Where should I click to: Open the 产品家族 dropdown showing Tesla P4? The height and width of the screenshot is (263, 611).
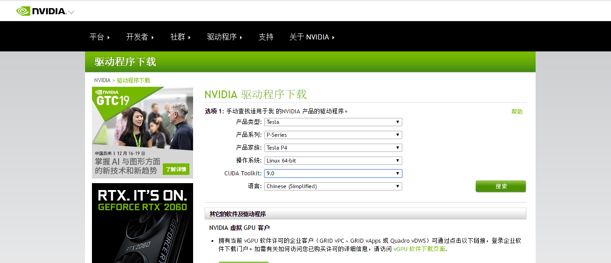click(333, 148)
